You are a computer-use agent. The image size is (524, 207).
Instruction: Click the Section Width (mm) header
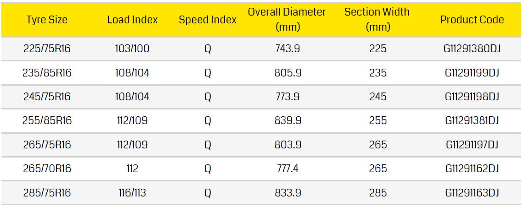click(x=378, y=19)
